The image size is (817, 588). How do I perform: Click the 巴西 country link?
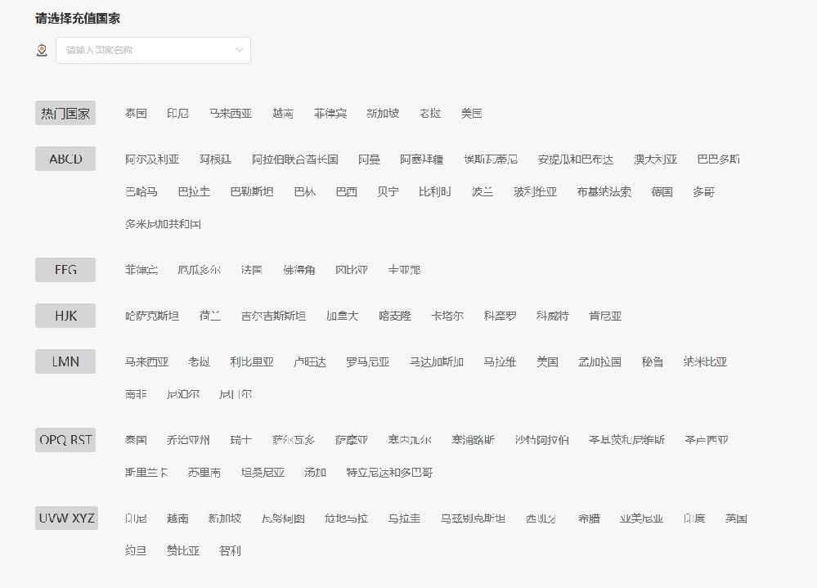point(347,191)
